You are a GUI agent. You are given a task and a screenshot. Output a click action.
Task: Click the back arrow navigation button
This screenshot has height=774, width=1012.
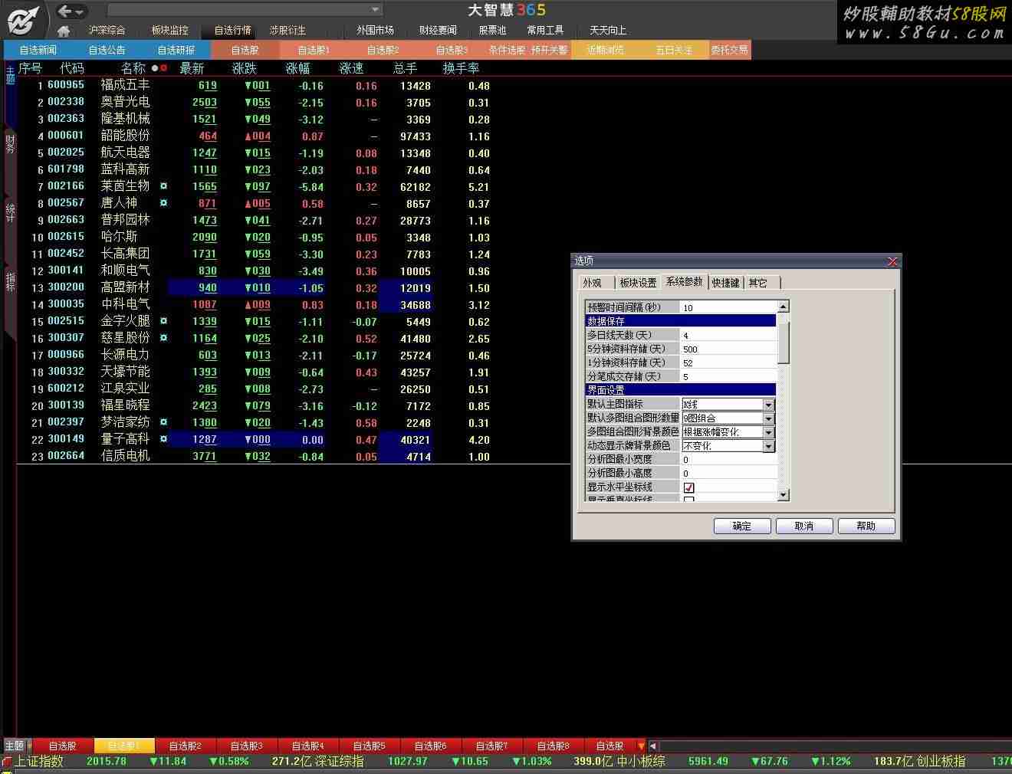click(65, 11)
